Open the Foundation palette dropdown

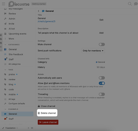tap(10, 128)
